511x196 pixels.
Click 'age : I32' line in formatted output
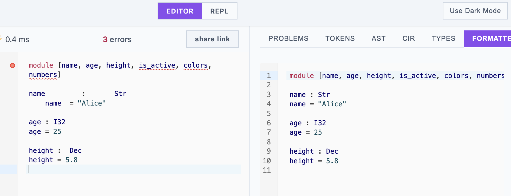coord(308,123)
